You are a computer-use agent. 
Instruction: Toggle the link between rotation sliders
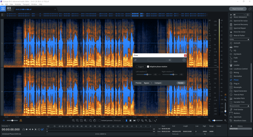click(159, 75)
